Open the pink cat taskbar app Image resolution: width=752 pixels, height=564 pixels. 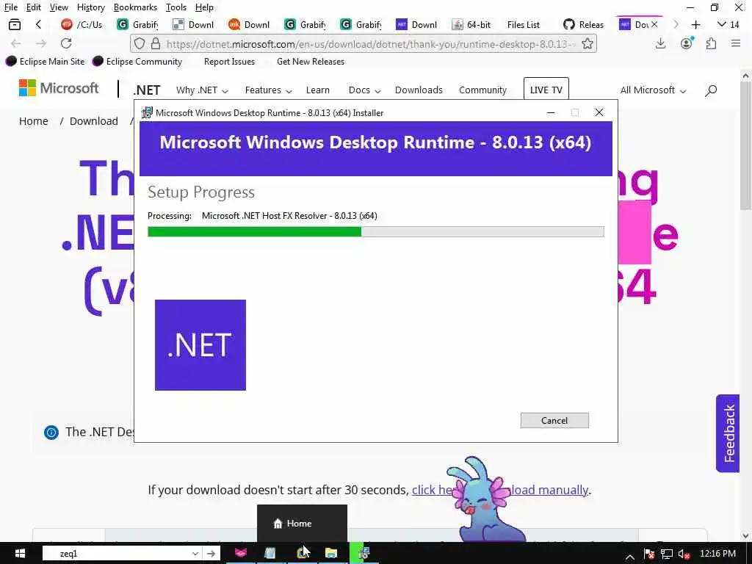click(241, 554)
